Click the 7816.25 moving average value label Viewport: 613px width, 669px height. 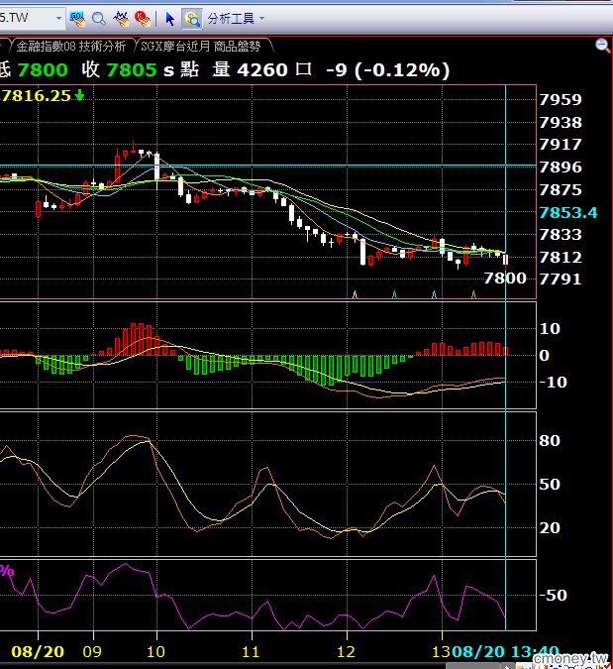tap(36, 95)
